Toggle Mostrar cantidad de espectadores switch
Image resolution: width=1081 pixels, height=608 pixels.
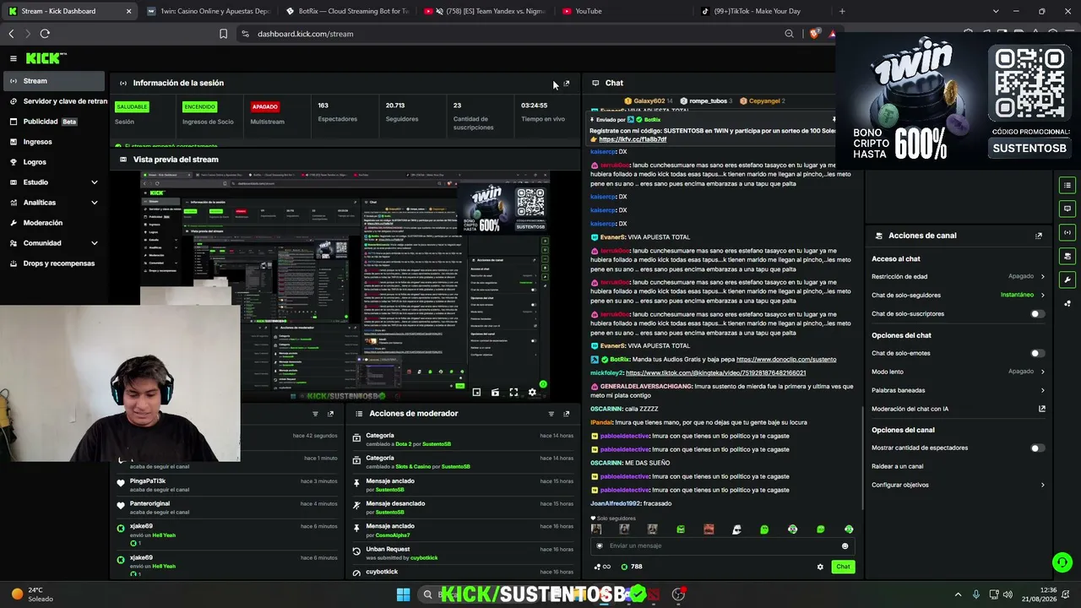(x=1037, y=448)
